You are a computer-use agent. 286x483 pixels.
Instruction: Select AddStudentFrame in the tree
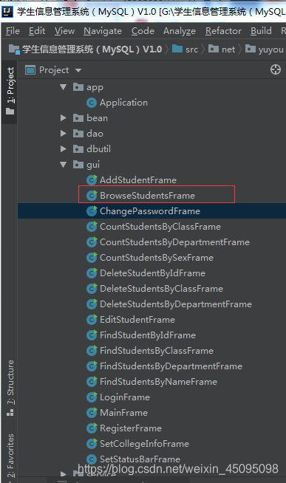[138, 180]
